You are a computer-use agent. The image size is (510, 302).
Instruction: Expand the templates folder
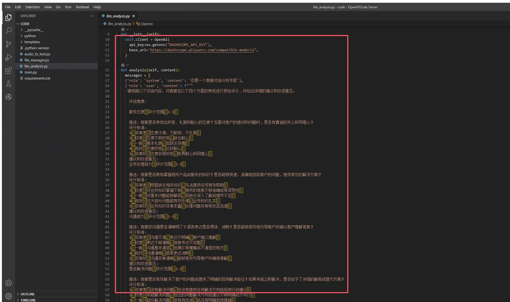click(32, 42)
